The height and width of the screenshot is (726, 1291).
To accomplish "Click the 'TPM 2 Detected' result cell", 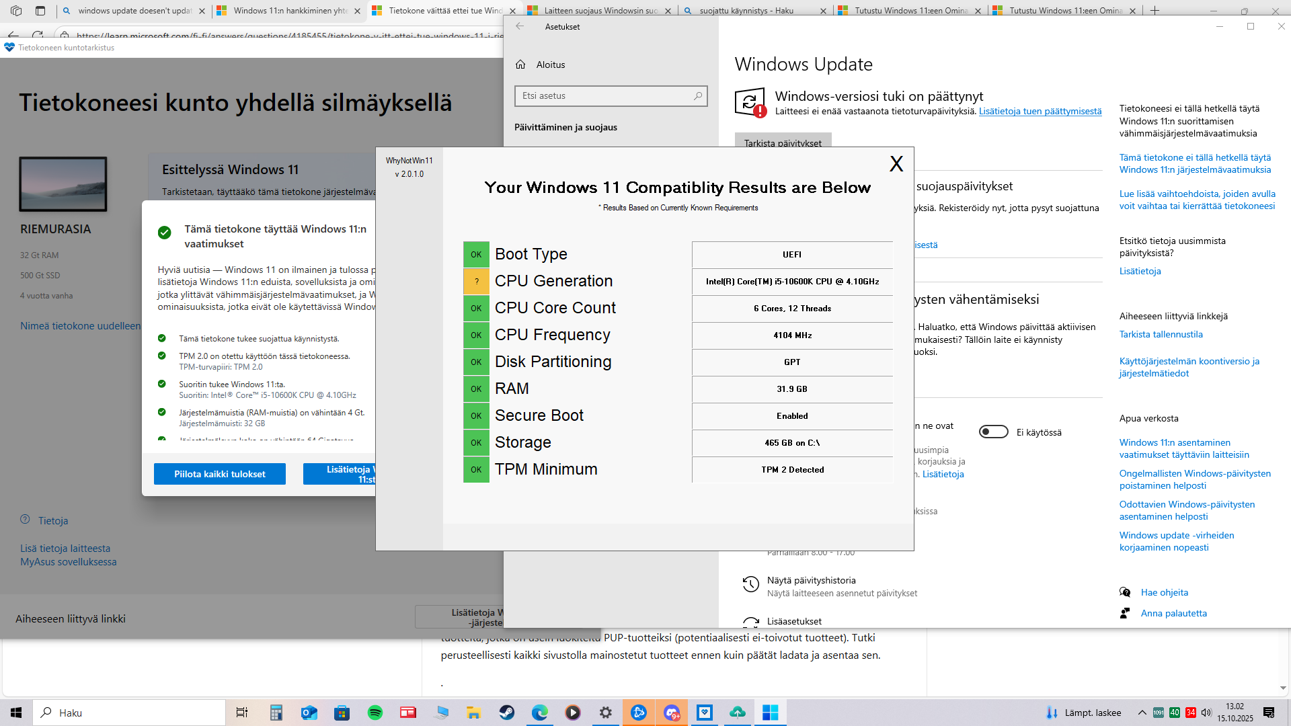I will point(792,469).
